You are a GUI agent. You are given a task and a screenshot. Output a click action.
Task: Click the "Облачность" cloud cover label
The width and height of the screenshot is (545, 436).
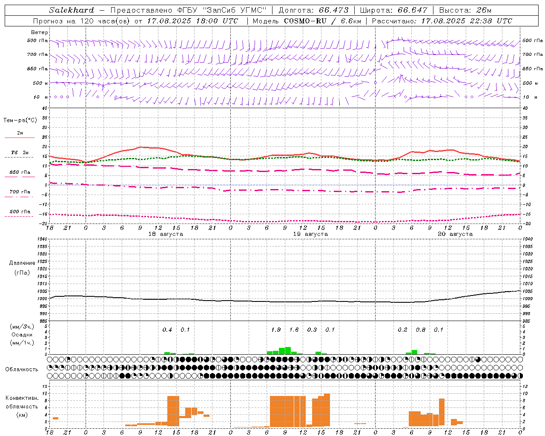point(22,369)
